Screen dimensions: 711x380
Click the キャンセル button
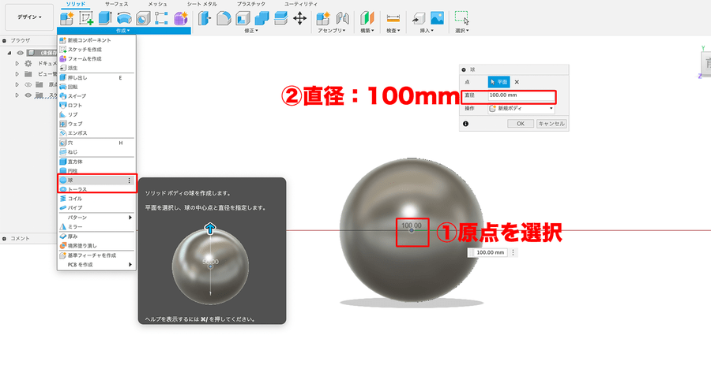pyautogui.click(x=551, y=124)
